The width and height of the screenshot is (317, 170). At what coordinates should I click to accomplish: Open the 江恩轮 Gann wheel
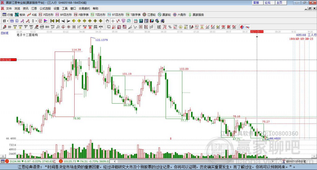(149, 15)
